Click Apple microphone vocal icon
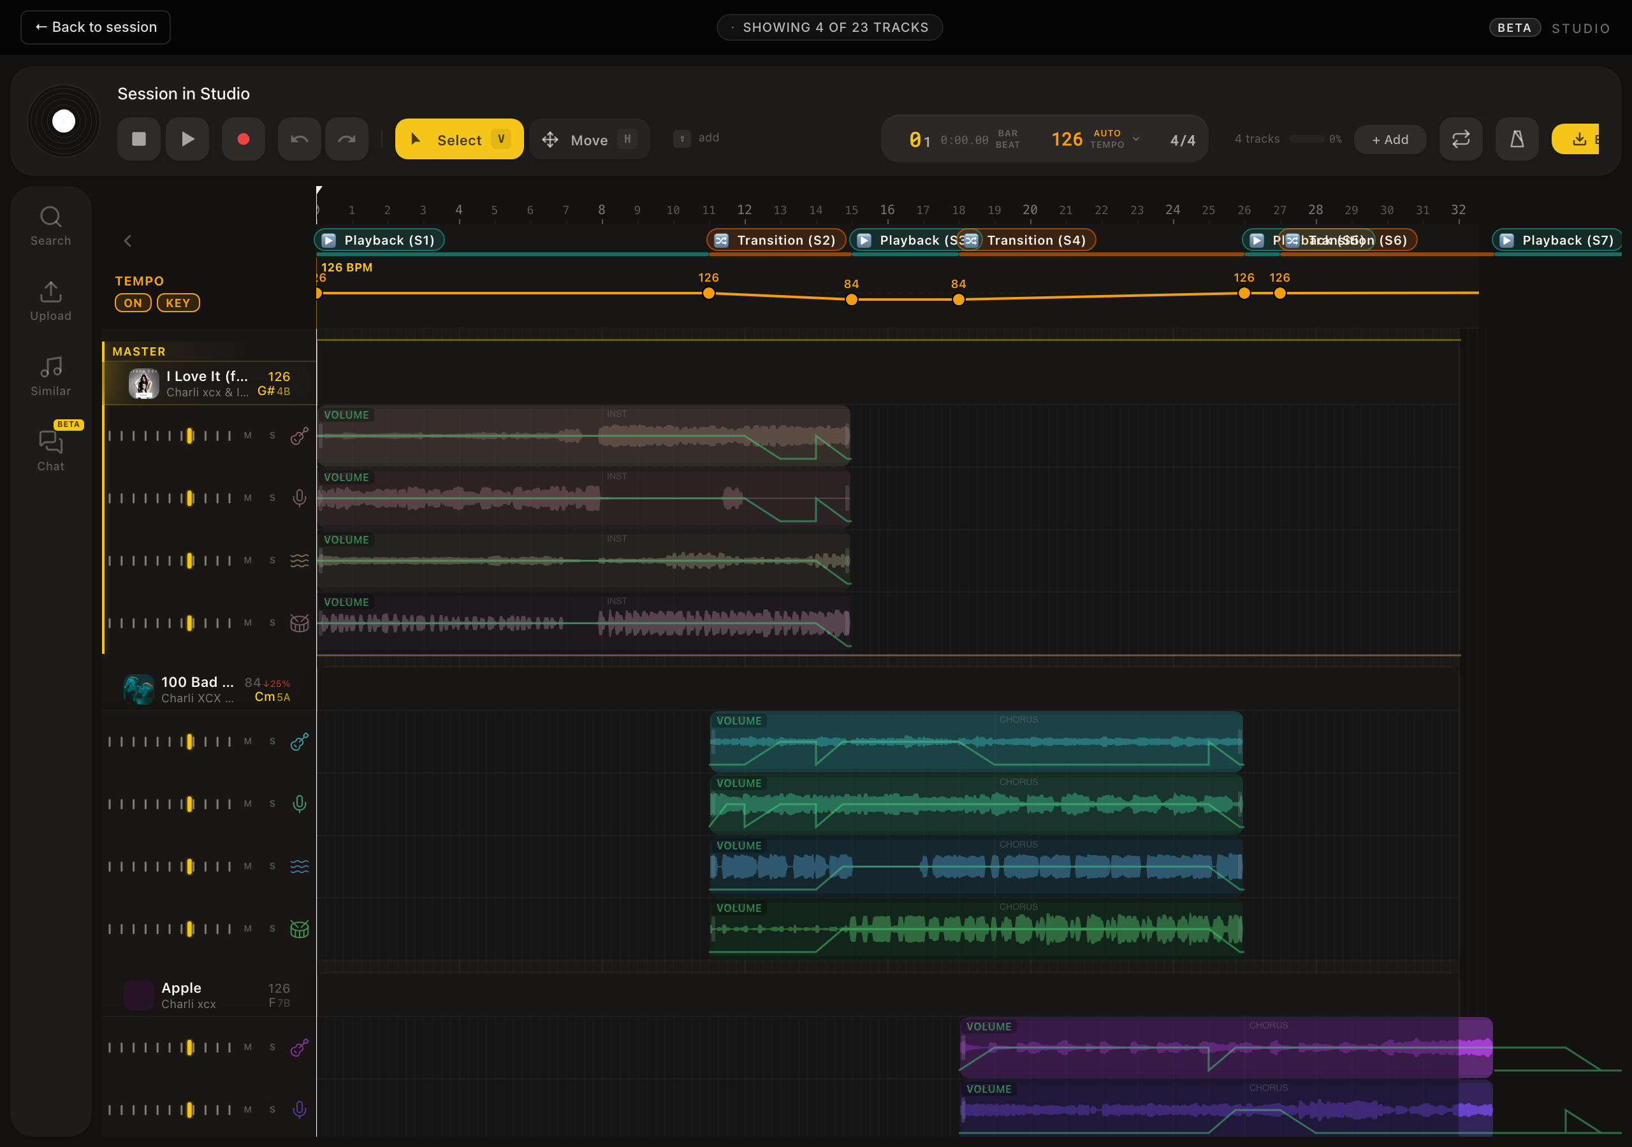Screen dimensions: 1632x1147 pos(299,1110)
